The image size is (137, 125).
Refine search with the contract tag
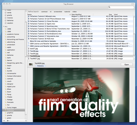(x=44, y=12)
